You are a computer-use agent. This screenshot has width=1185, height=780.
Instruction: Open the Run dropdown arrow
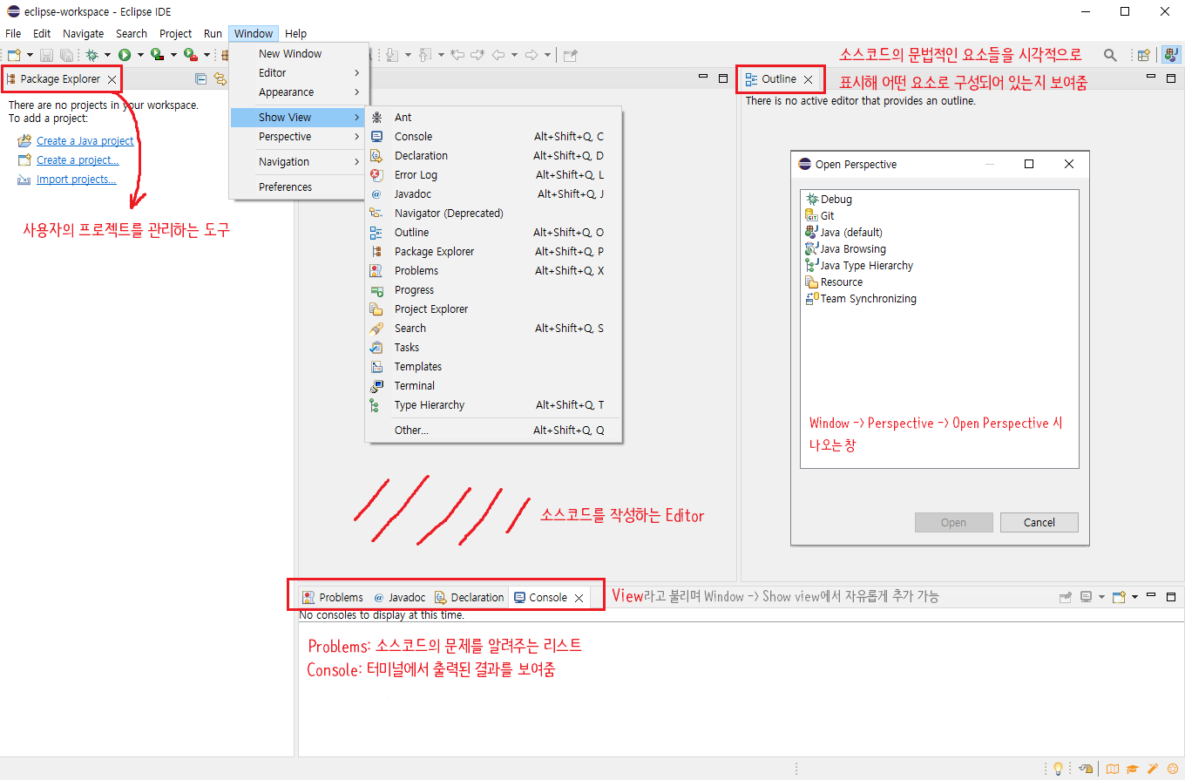140,55
